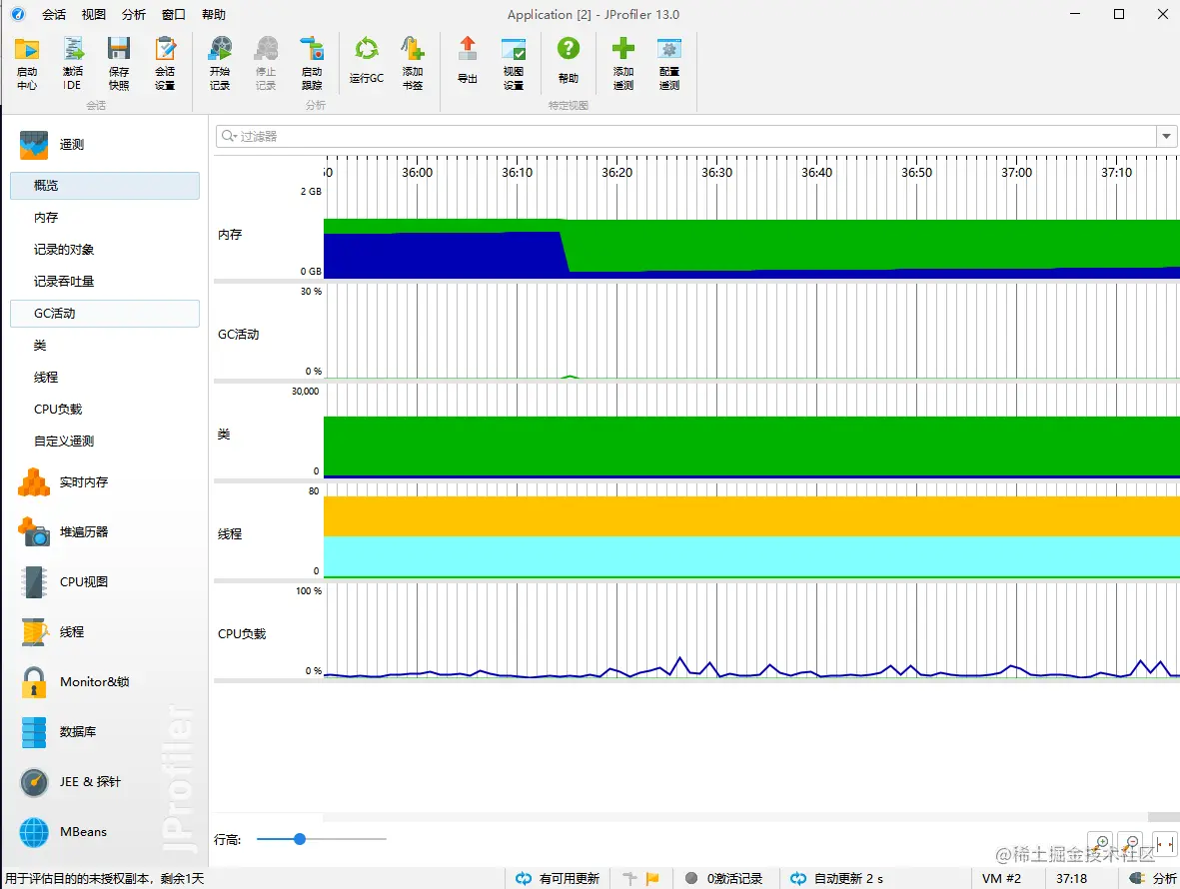Click the filter search magnifier icon
Screen dimensions: 1180x889
pos(229,136)
